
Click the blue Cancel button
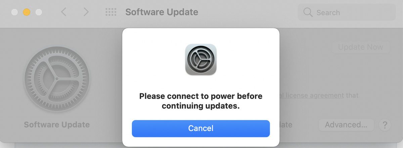(201, 128)
